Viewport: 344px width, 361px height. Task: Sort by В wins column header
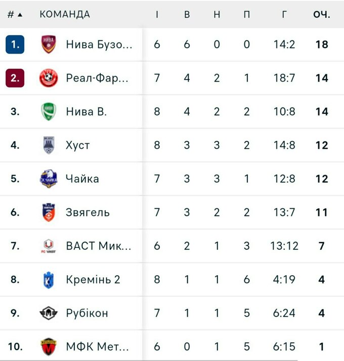[187, 14]
